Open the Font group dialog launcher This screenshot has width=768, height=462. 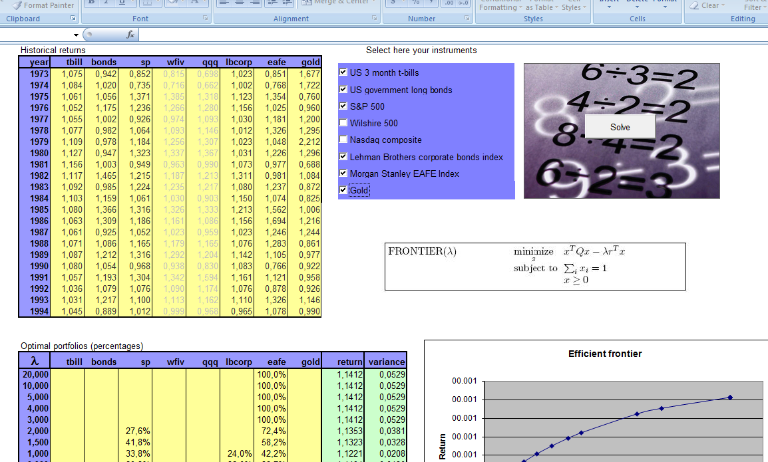point(206,19)
